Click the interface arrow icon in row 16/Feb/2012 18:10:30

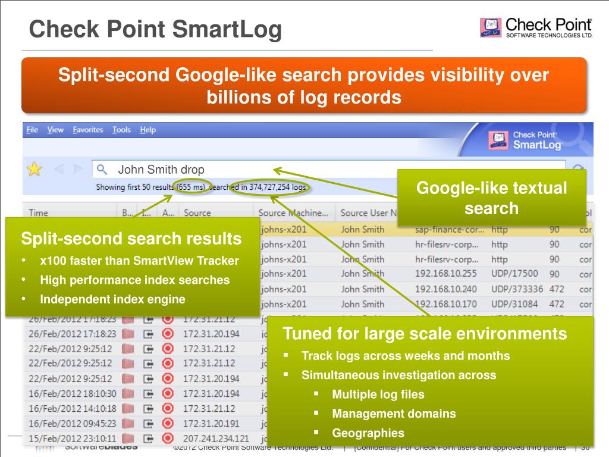(148, 394)
